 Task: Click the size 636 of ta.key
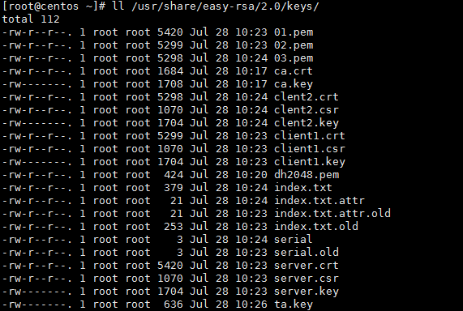[174, 305]
